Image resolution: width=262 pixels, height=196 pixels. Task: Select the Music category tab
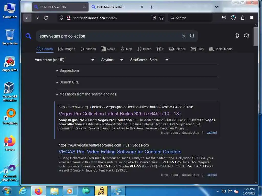(x=144, y=49)
